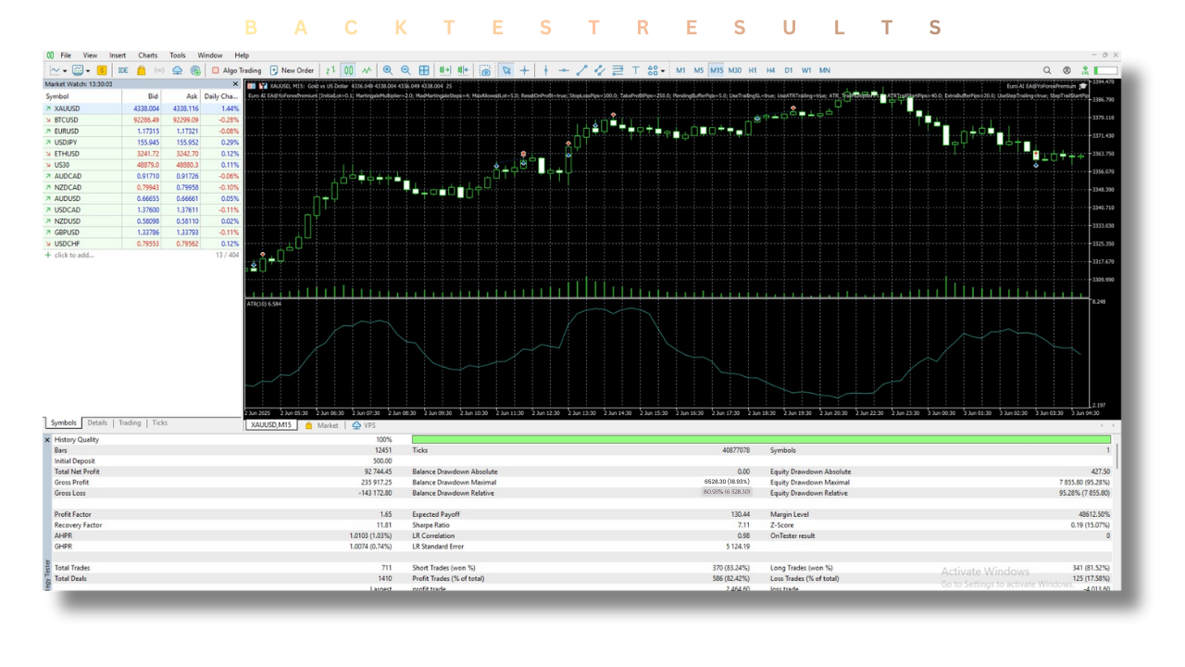Zoom in on the chart

(x=388, y=69)
